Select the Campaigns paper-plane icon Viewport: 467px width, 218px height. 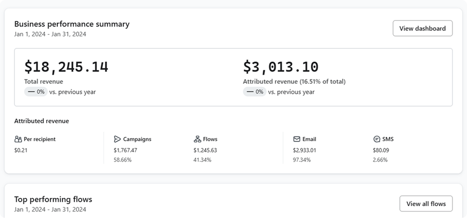click(117, 139)
